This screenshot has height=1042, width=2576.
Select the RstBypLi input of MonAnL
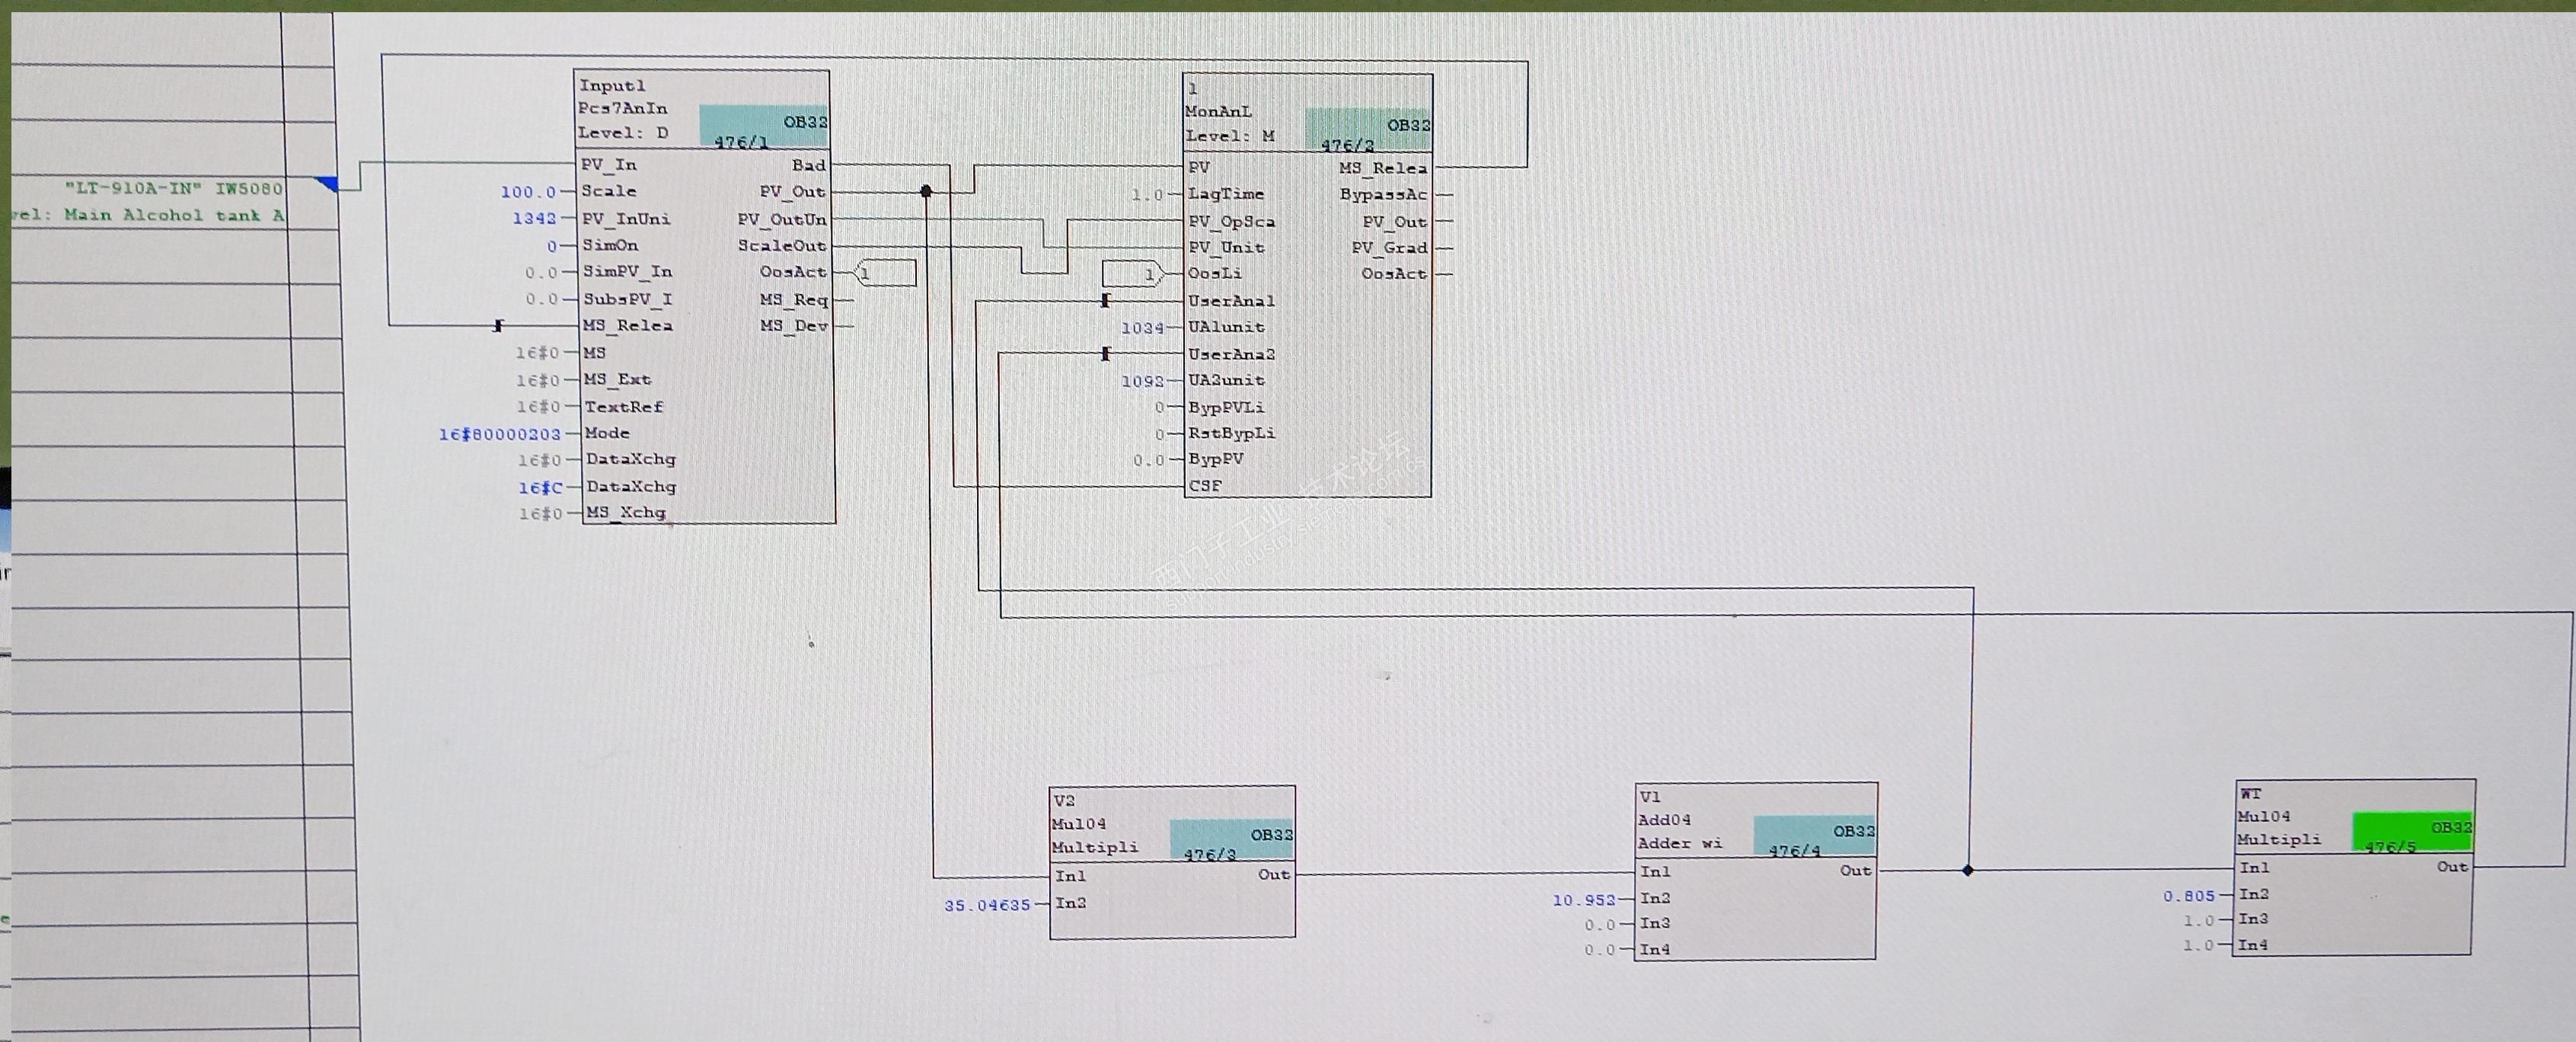pos(1231,433)
